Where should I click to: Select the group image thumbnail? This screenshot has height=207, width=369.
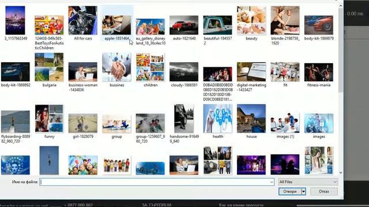[x=116, y=124]
